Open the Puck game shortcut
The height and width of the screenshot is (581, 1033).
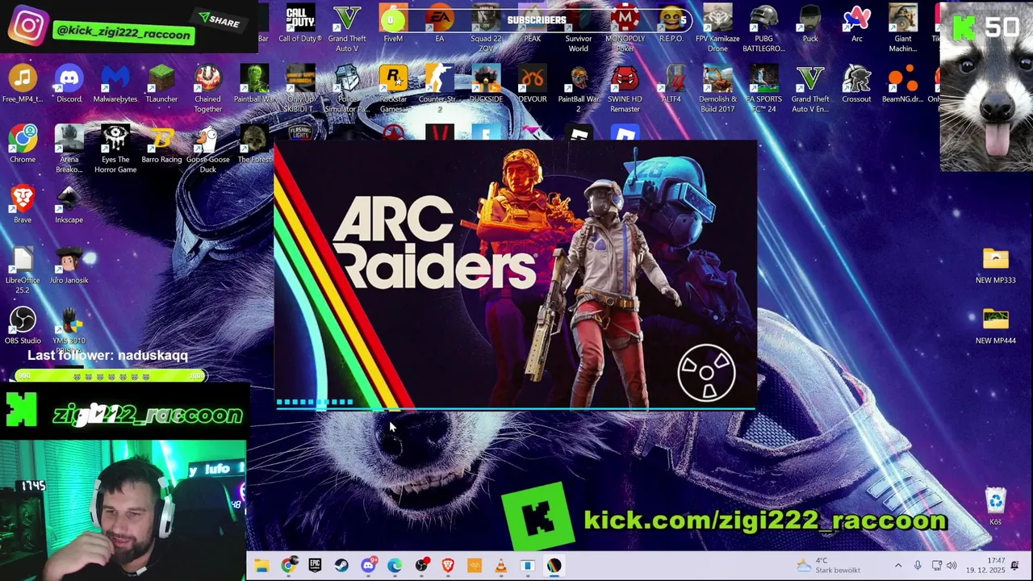click(810, 24)
